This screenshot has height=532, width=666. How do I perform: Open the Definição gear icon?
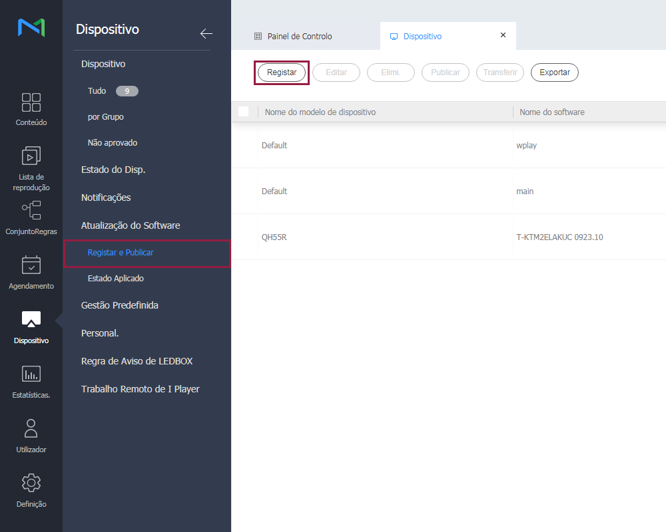point(31,483)
